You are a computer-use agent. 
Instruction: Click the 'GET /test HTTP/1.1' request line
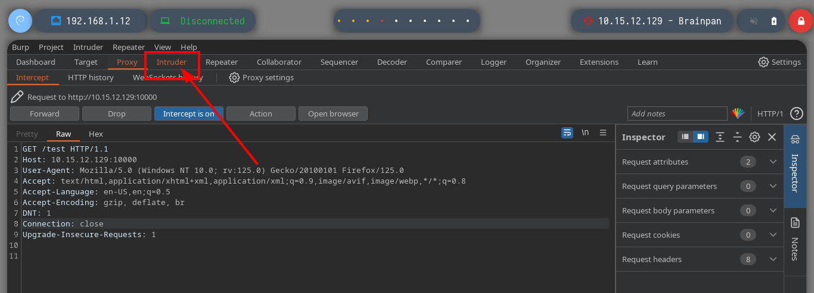(66, 149)
